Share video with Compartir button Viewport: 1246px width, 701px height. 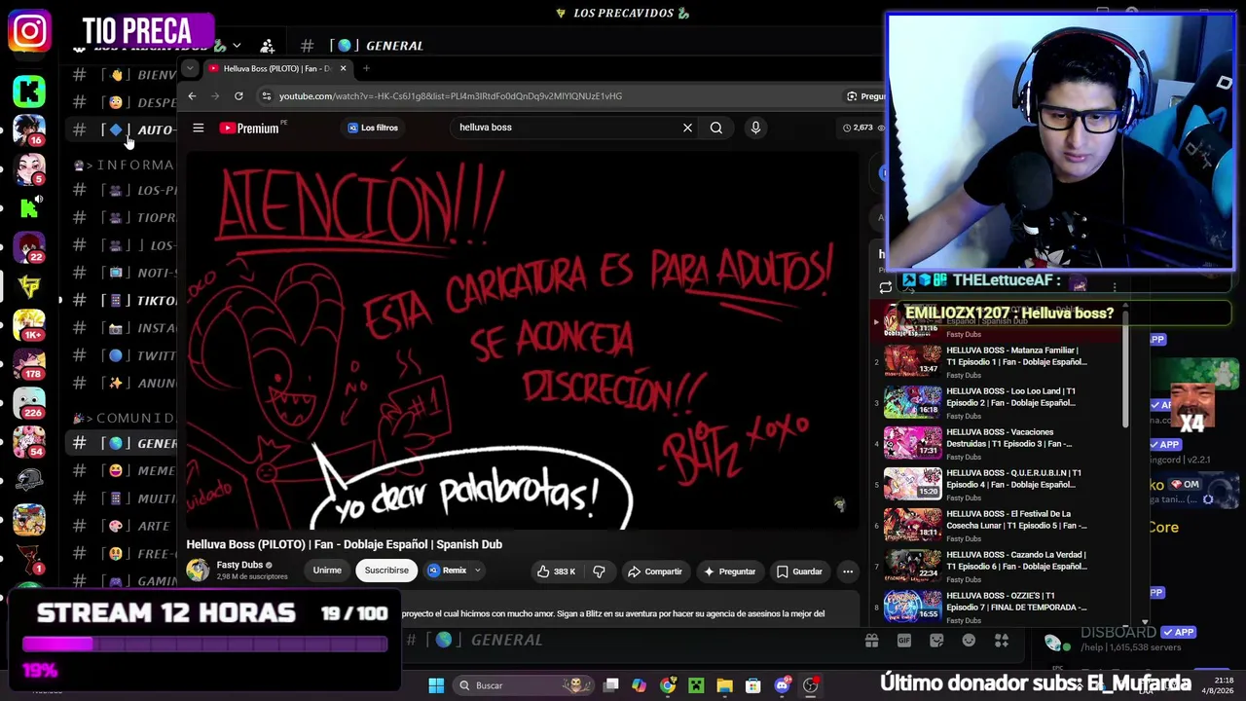[654, 572]
